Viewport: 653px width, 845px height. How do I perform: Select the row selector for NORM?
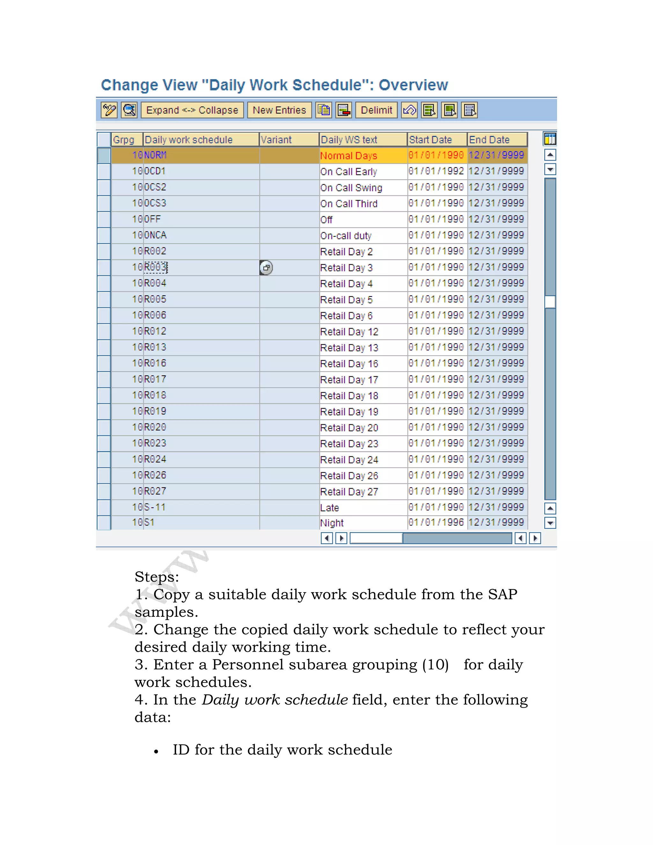104,156
